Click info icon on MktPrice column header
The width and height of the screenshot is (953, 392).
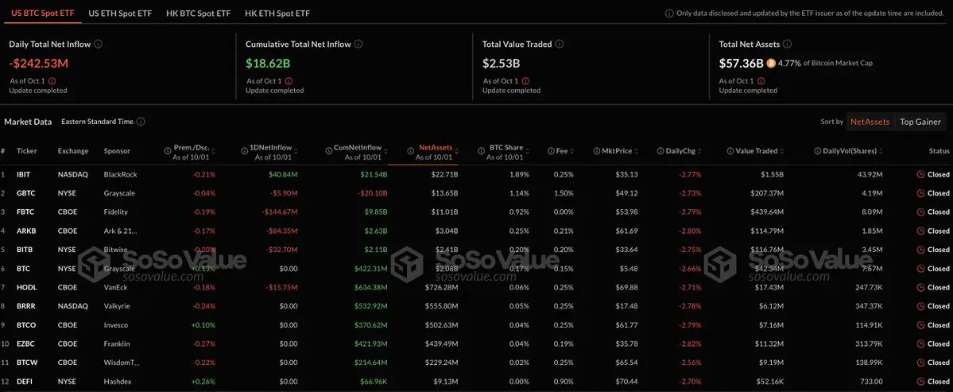tap(597, 151)
